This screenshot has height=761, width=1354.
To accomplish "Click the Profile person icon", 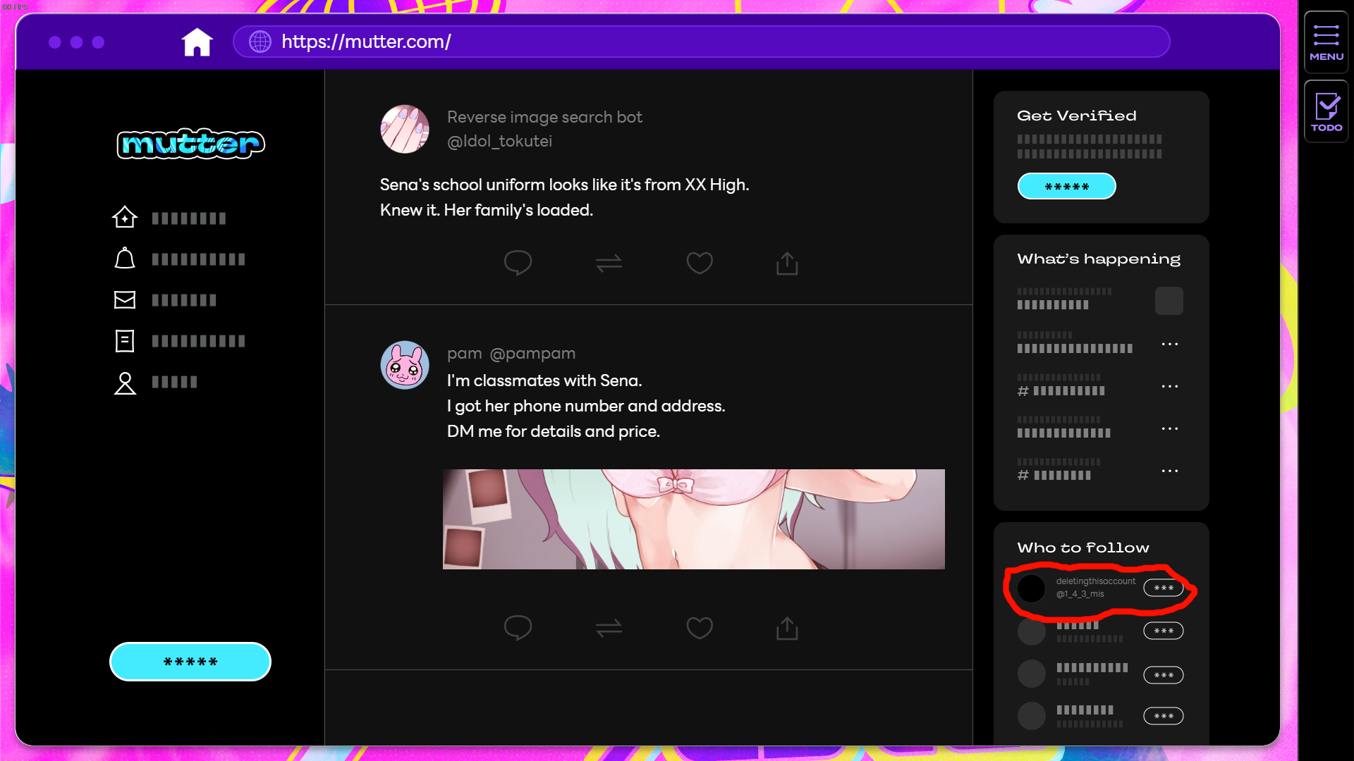I will click(x=123, y=381).
